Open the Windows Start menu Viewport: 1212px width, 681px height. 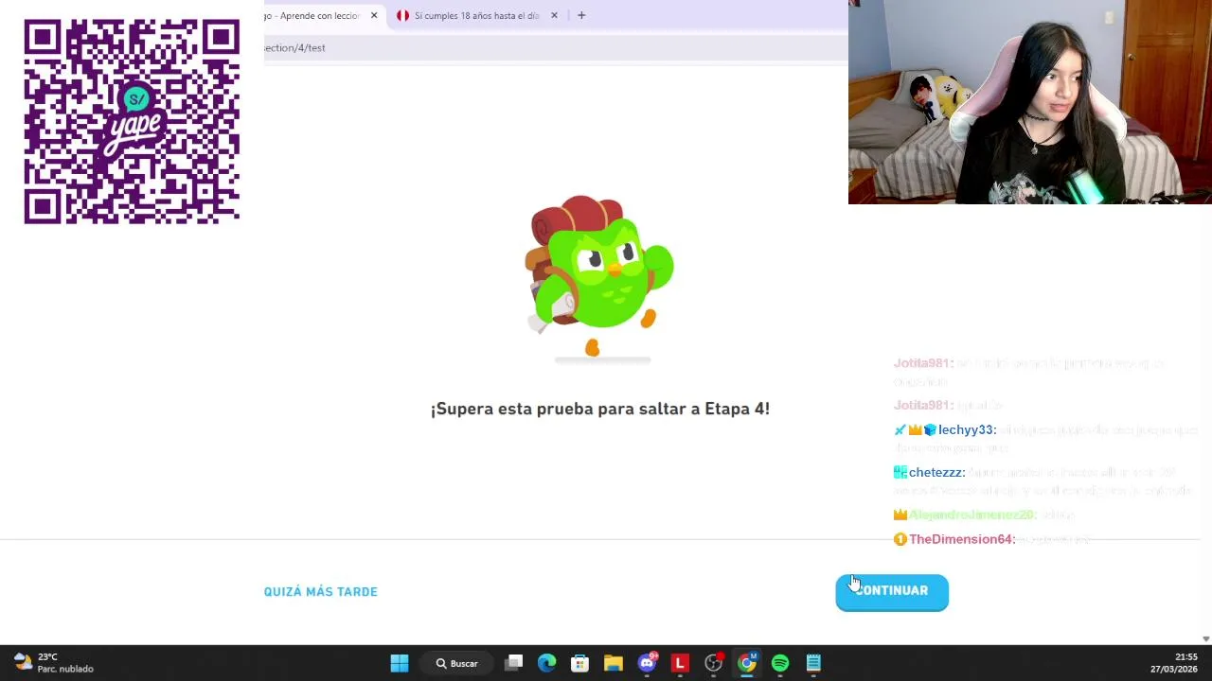(400, 663)
